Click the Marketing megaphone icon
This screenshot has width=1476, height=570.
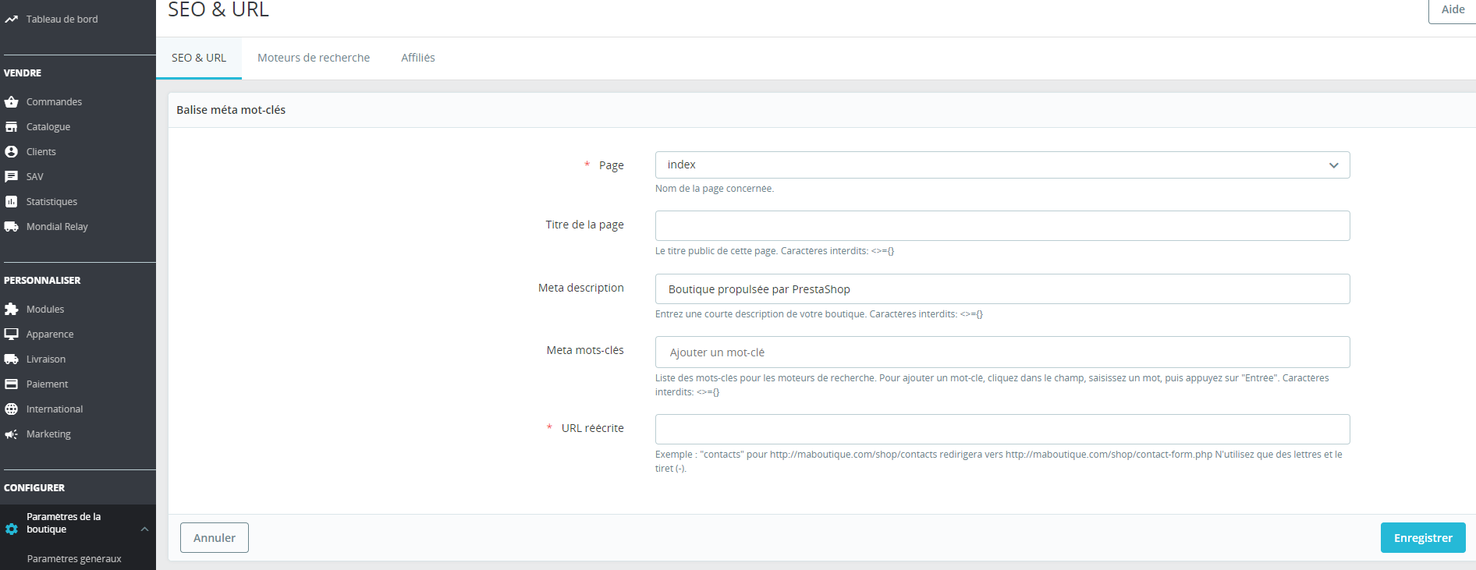point(11,434)
